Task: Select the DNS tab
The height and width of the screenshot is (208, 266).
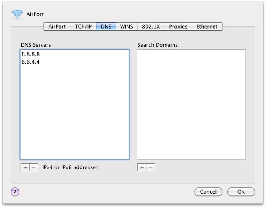Action: pyautogui.click(x=106, y=27)
